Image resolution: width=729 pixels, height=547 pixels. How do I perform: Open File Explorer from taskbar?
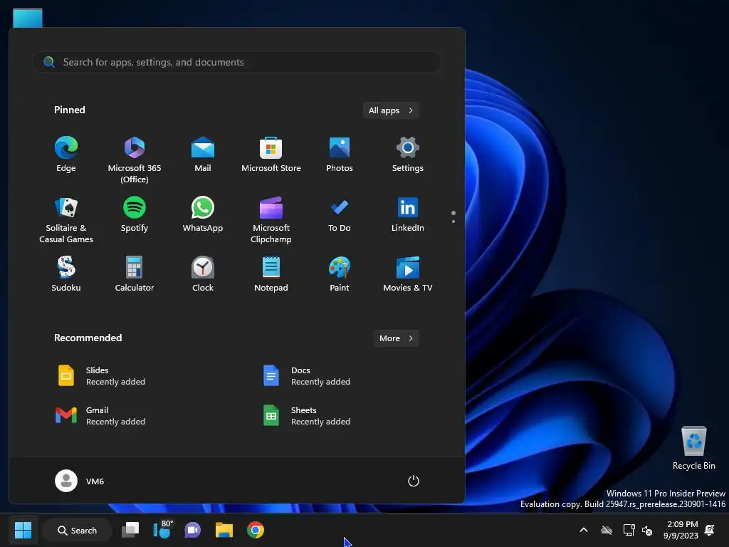tap(224, 530)
